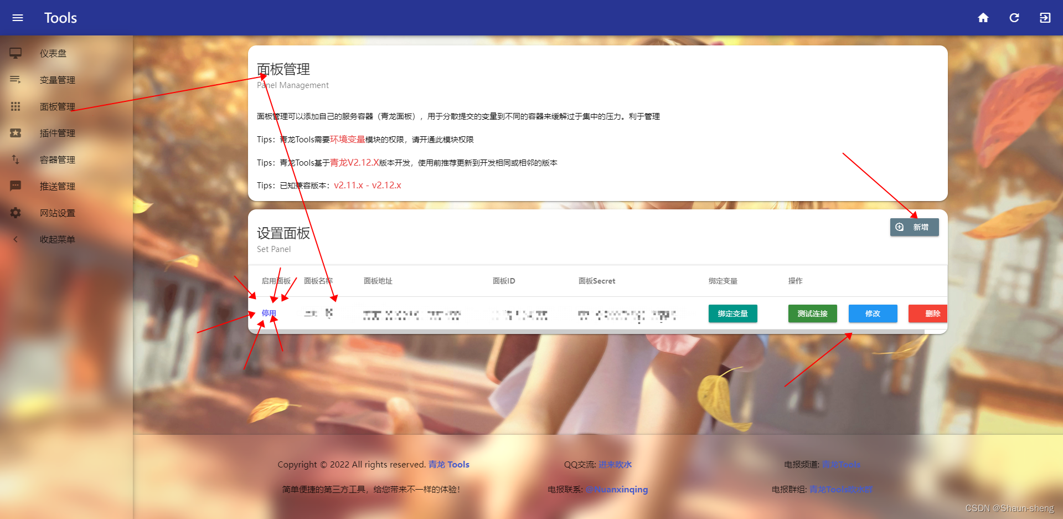
Task: Click the 修改 button
Action: (x=873, y=314)
